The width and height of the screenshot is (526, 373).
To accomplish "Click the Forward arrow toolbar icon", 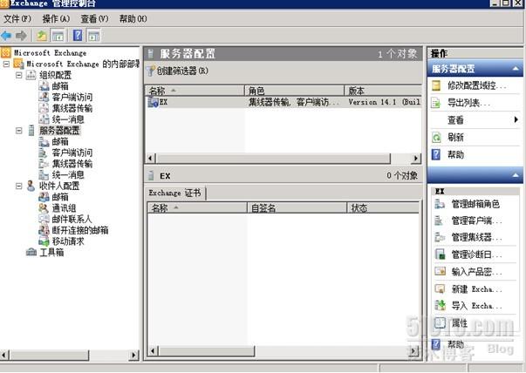I will [x=21, y=36].
